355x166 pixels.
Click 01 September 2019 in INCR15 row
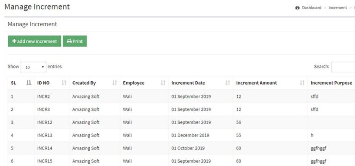click(191, 161)
